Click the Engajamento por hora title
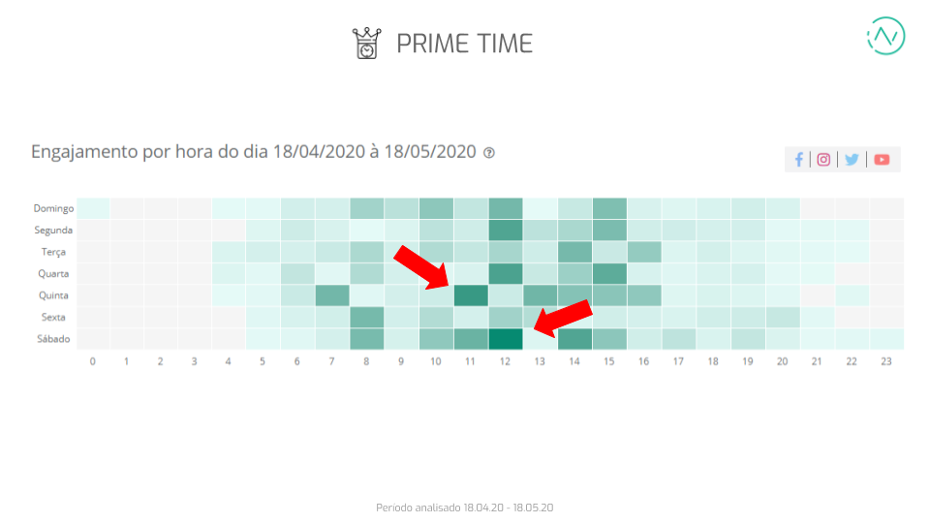 click(x=253, y=152)
